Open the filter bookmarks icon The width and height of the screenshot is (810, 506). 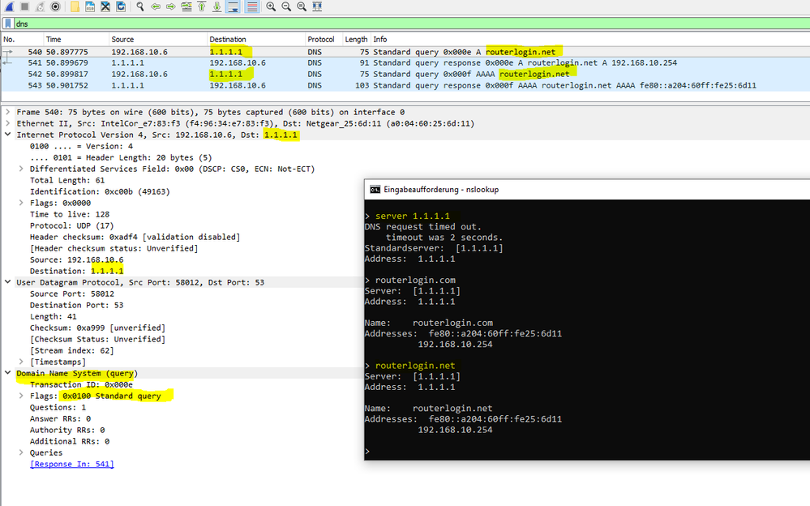(x=6, y=24)
